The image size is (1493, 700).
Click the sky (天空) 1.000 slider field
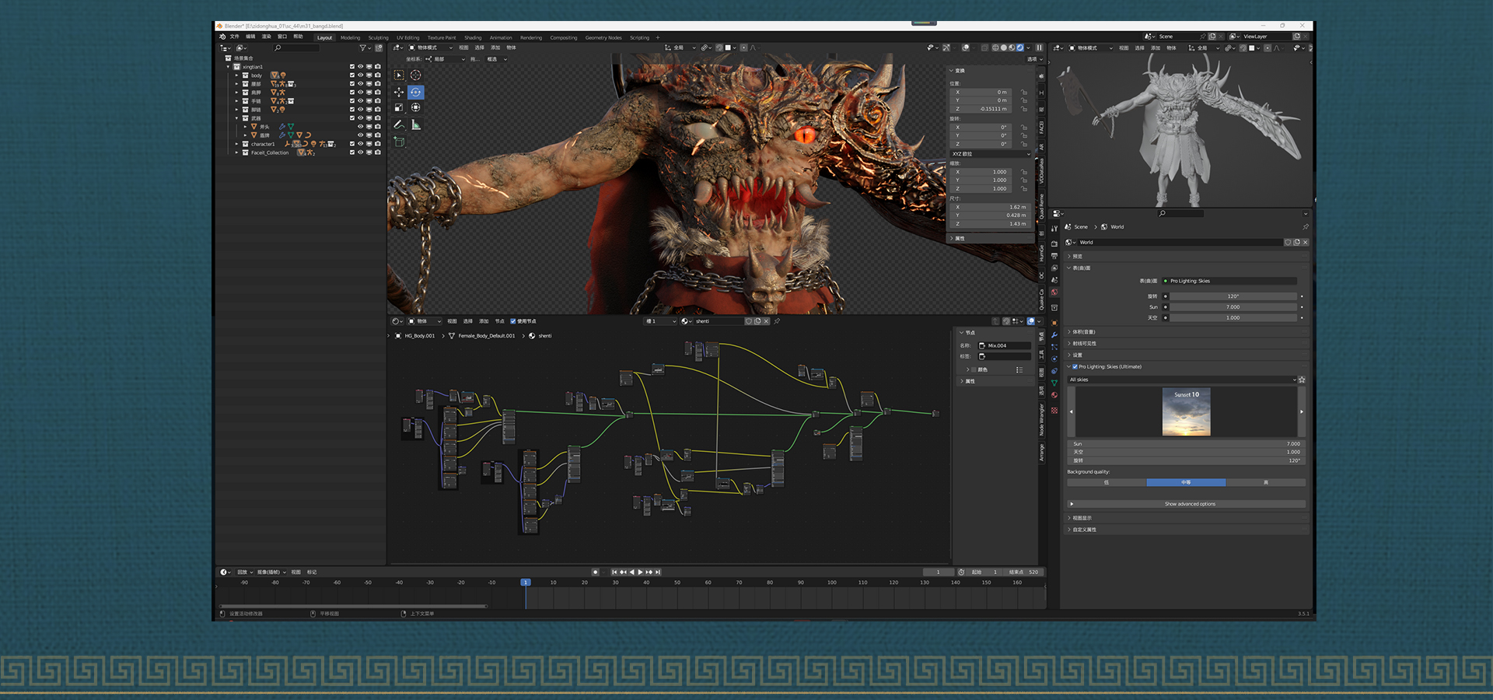click(x=1234, y=318)
